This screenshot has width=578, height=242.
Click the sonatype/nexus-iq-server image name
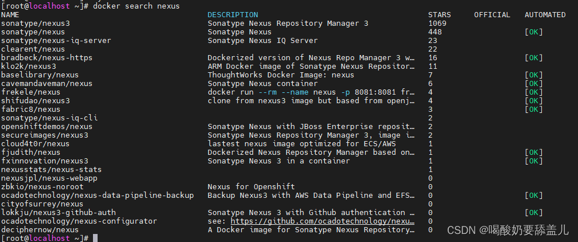[x=56, y=41]
